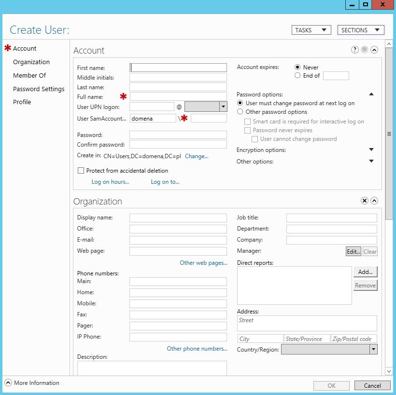The image size is (396, 395).
Task: Open the Account section help icon
Action: [x=354, y=50]
